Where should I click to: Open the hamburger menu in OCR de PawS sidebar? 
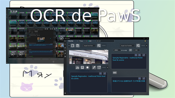(65, 44)
